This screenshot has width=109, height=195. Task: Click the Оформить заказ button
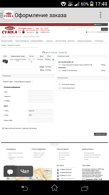pos(100,134)
